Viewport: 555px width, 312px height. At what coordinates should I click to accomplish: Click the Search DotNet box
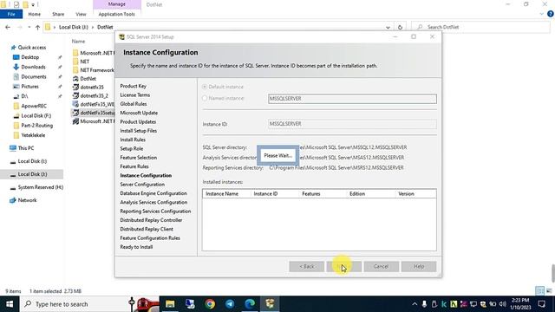coord(480,27)
